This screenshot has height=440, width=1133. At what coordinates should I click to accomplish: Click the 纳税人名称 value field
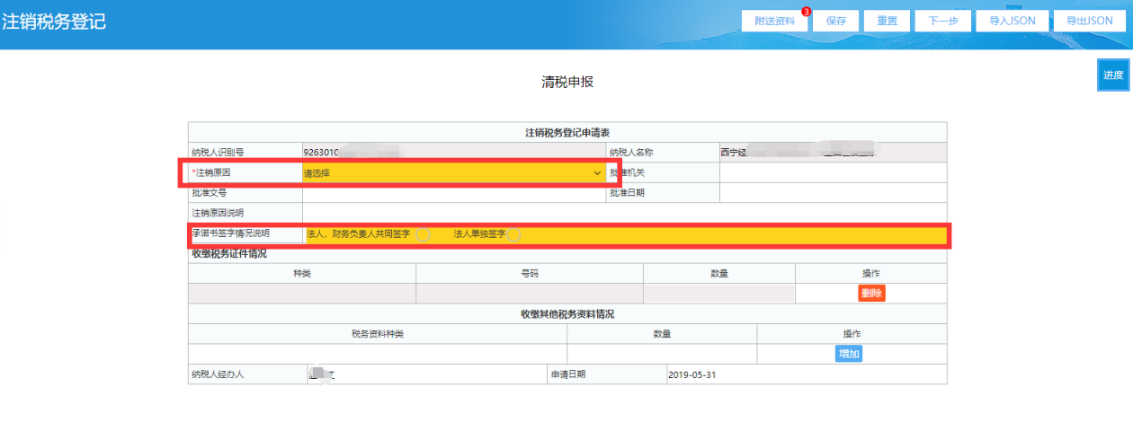pos(833,152)
